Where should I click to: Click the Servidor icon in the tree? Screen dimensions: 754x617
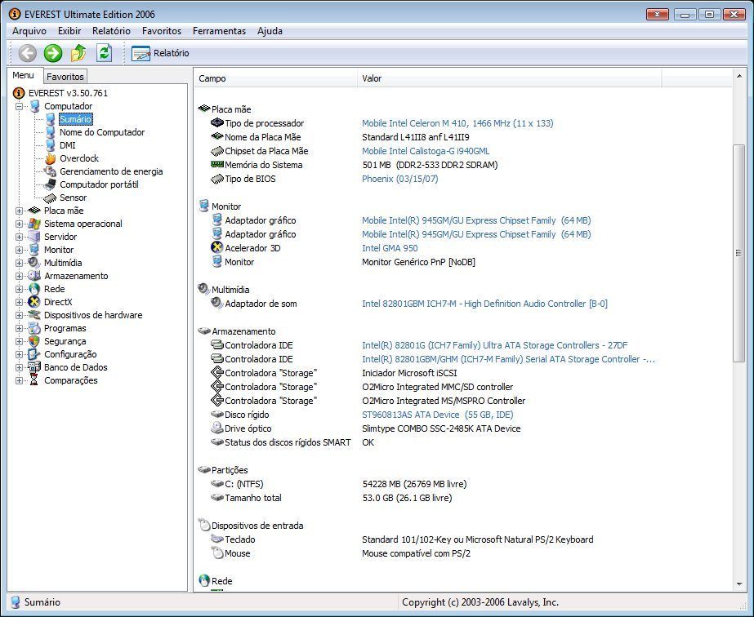[x=34, y=237]
